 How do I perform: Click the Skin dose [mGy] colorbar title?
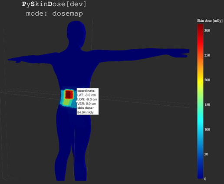[x=210, y=21]
